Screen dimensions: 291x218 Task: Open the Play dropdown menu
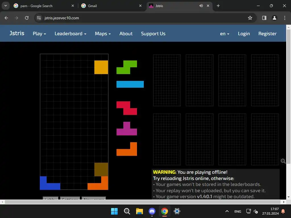coord(39,33)
